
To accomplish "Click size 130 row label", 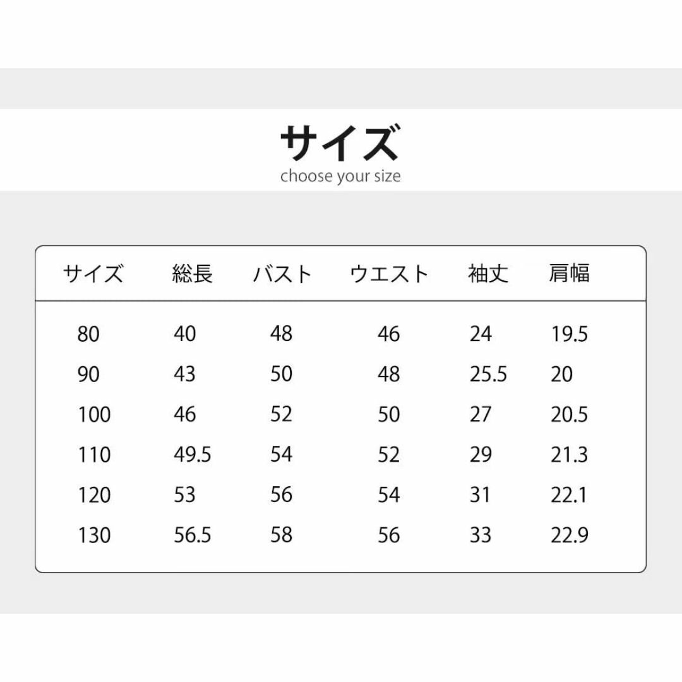I will point(94,535).
